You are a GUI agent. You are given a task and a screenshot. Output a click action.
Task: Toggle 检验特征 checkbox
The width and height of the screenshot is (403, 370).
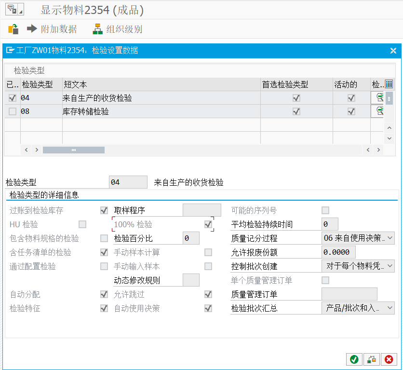(x=104, y=308)
